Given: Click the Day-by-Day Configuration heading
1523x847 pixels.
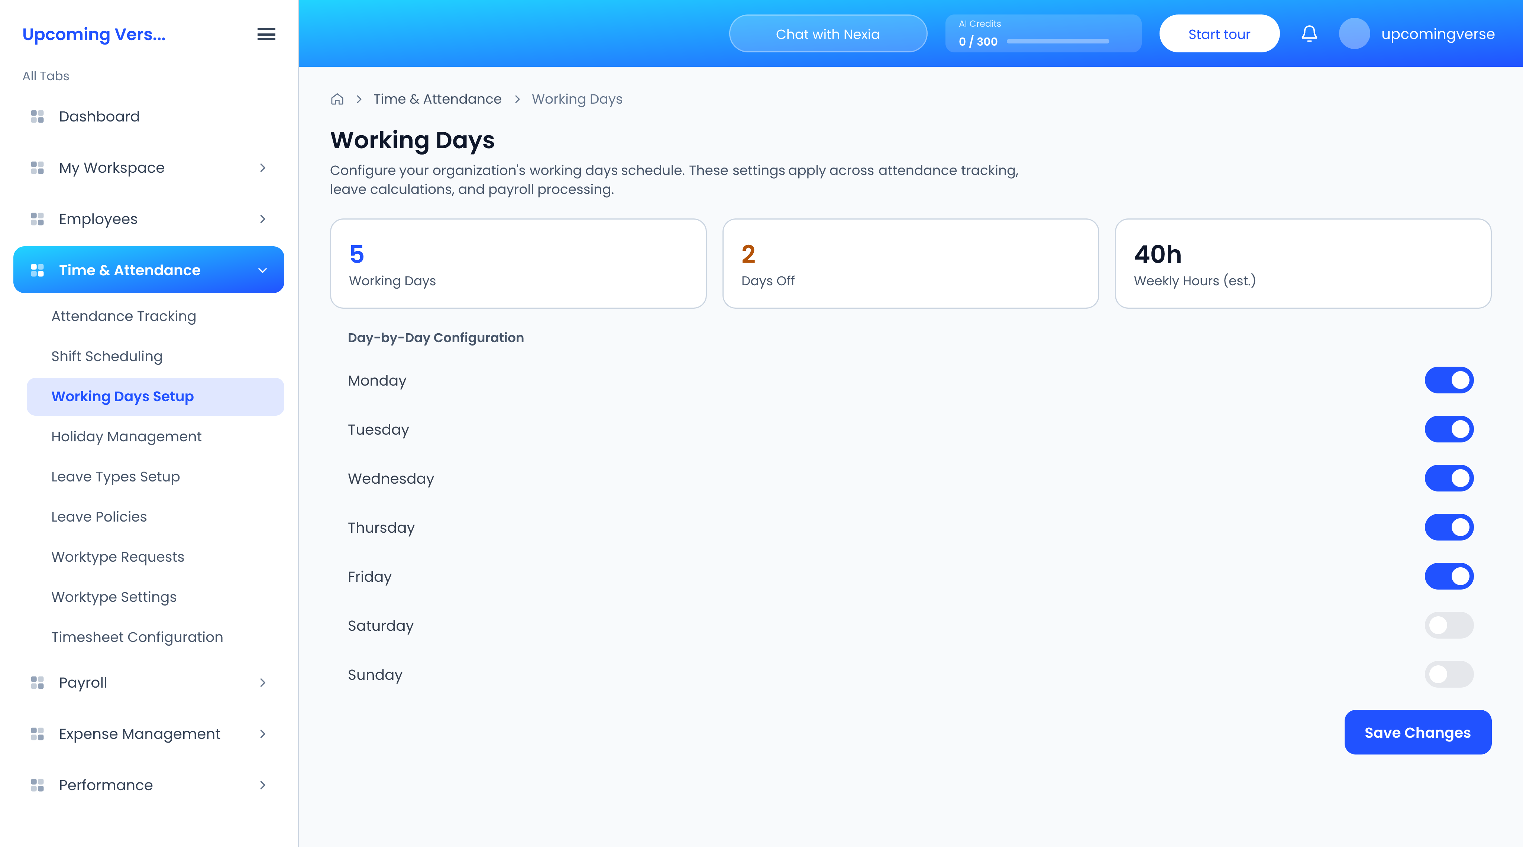Looking at the screenshot, I should [x=436, y=337].
